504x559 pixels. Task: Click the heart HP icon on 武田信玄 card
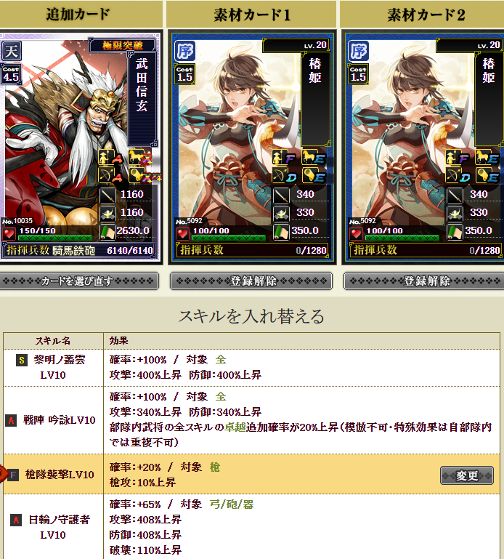tap(9, 234)
